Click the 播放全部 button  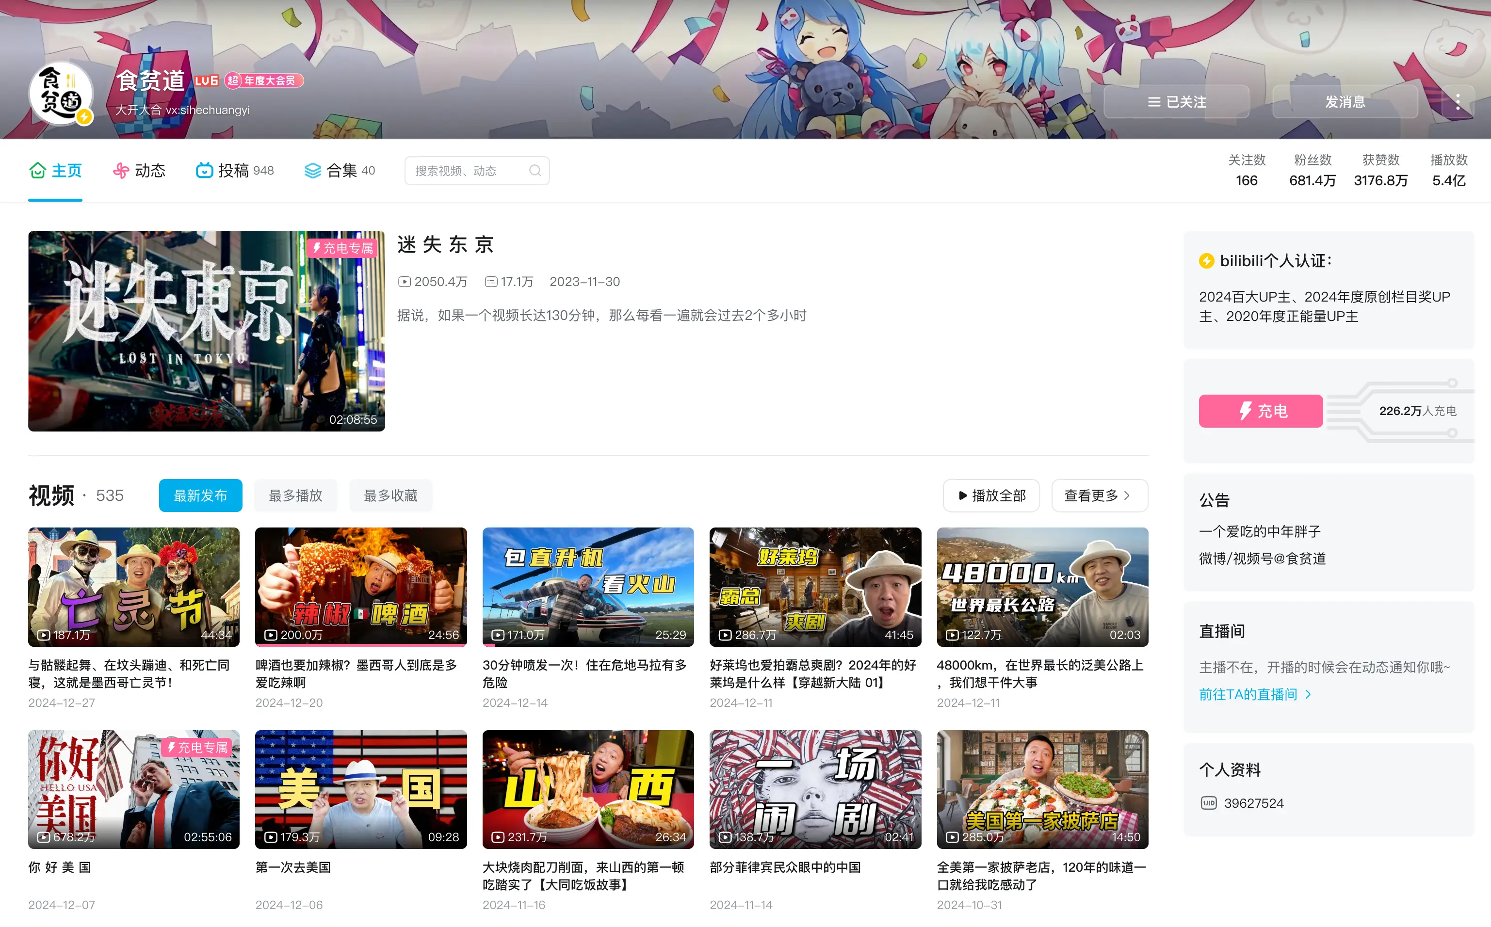(991, 495)
